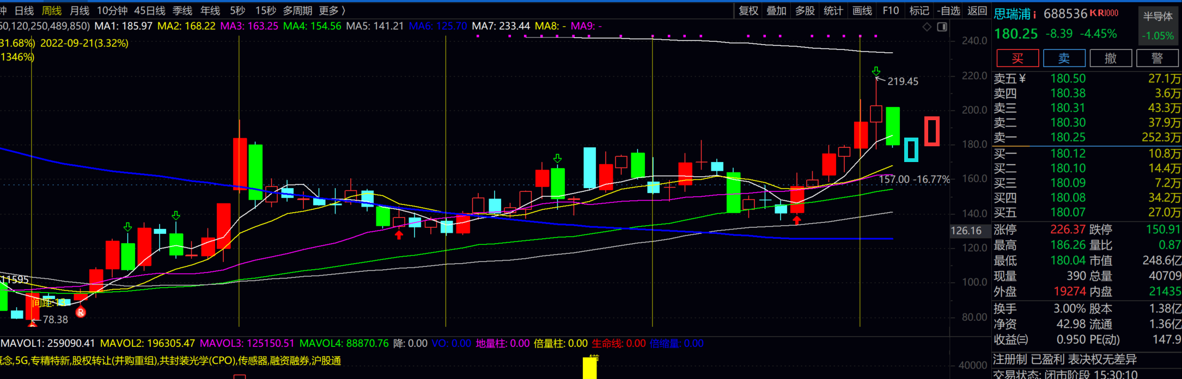Switch to the 月线 monthly chart
The width and height of the screenshot is (1182, 379).
pos(80,11)
